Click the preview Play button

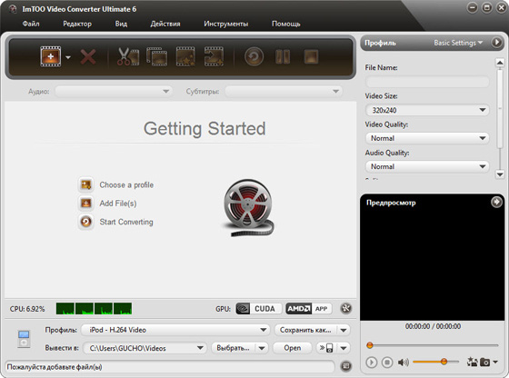tap(372, 363)
